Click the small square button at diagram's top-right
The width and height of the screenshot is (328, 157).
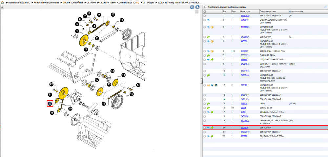196,12
